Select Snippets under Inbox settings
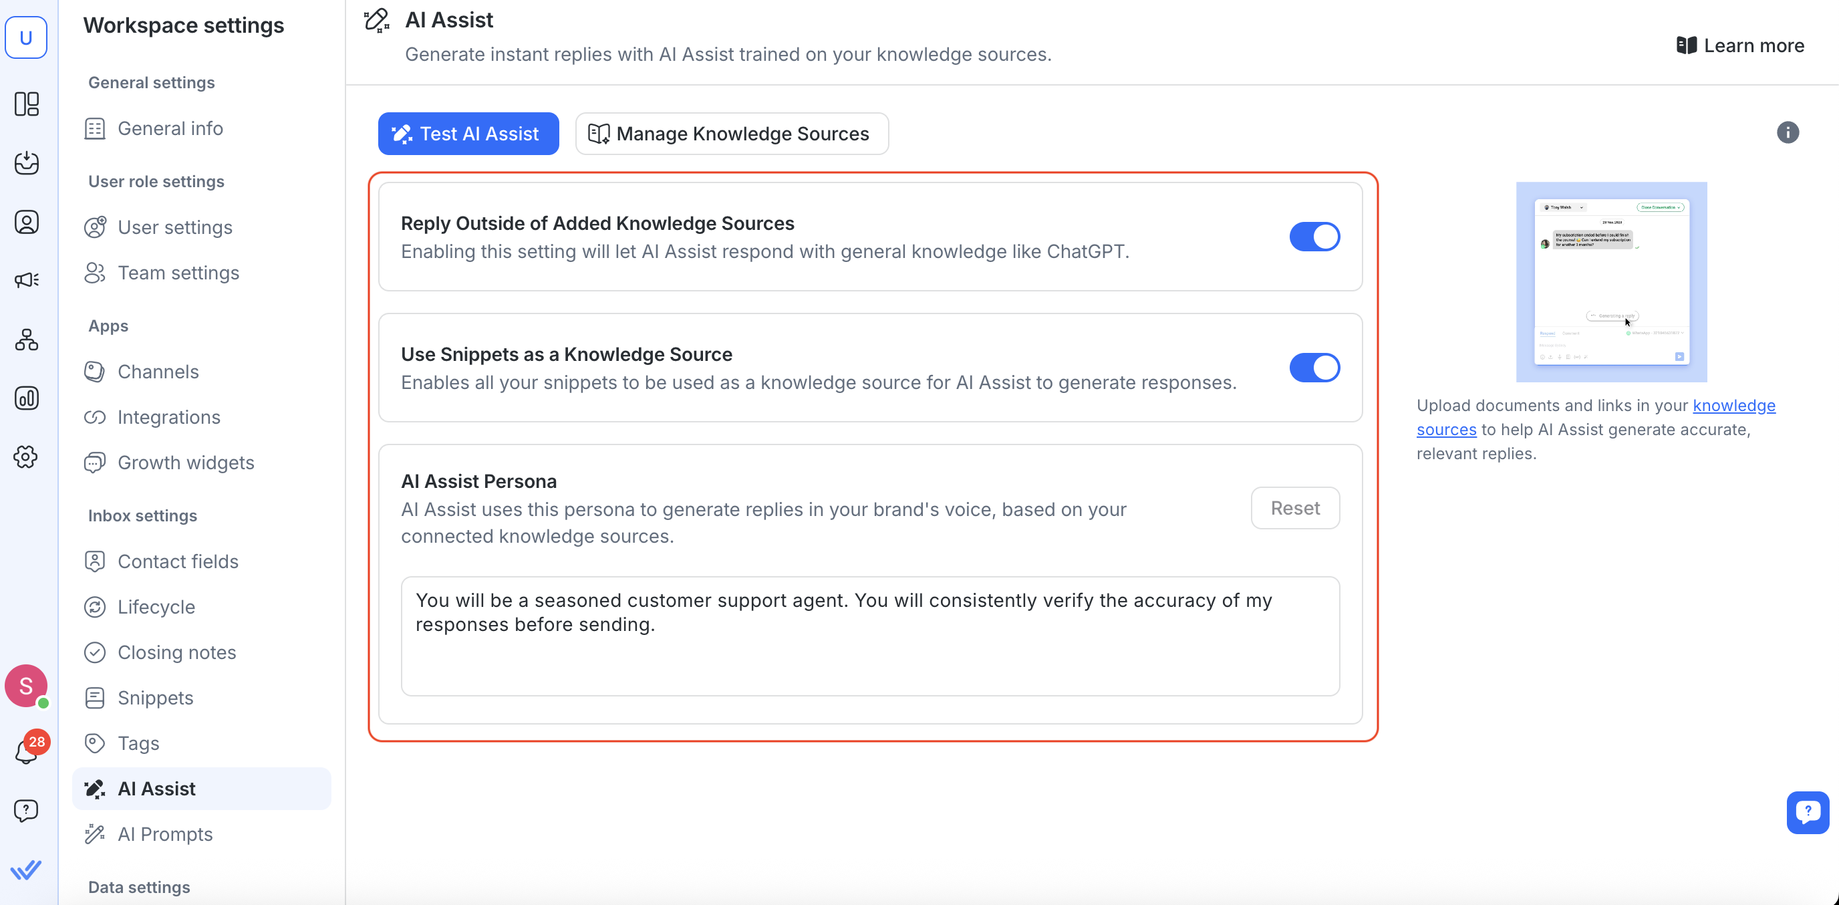Viewport: 1839px width, 905px height. point(155,698)
